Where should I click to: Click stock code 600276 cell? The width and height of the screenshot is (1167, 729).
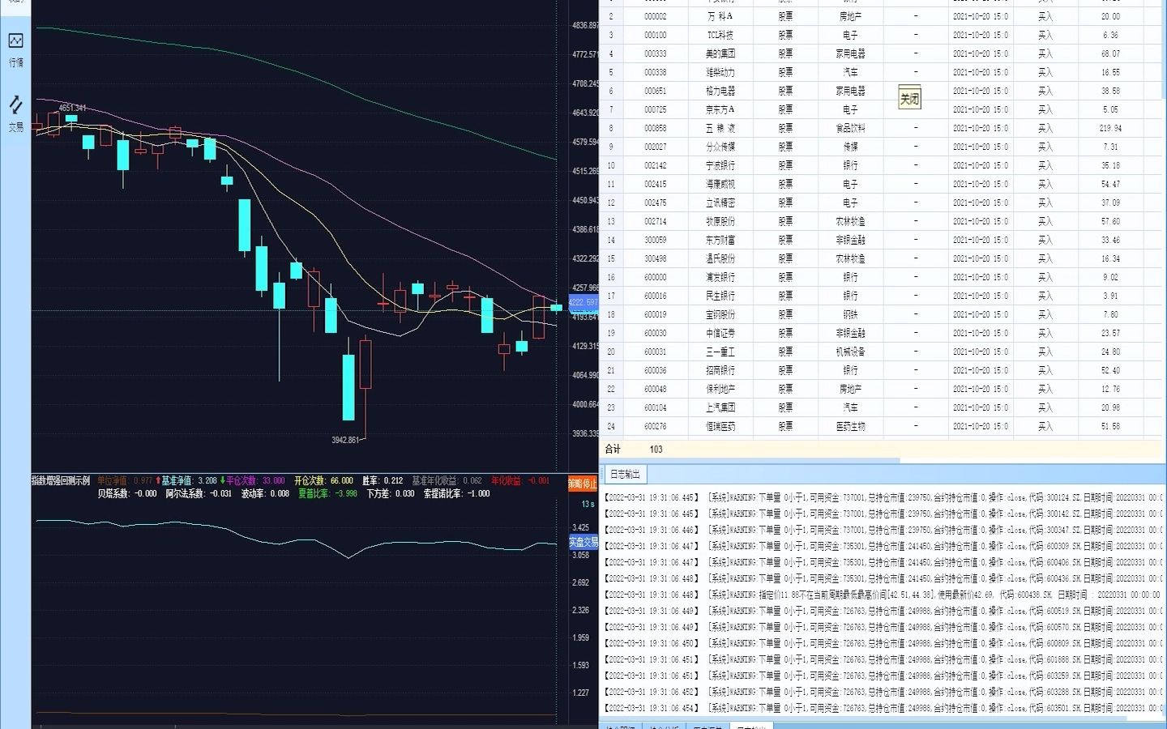655,426
